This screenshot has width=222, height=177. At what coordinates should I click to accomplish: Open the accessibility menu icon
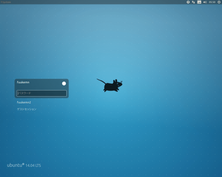point(188,2)
